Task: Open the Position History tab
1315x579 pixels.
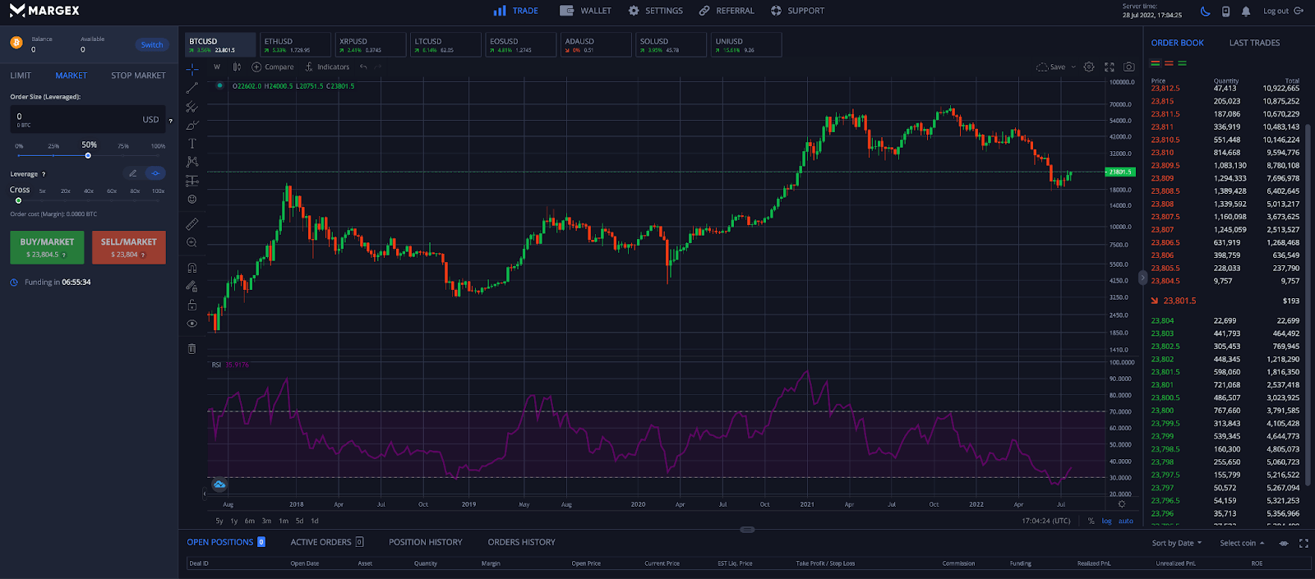Action: point(425,542)
